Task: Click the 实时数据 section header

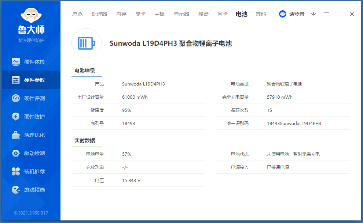Action: coord(85,141)
